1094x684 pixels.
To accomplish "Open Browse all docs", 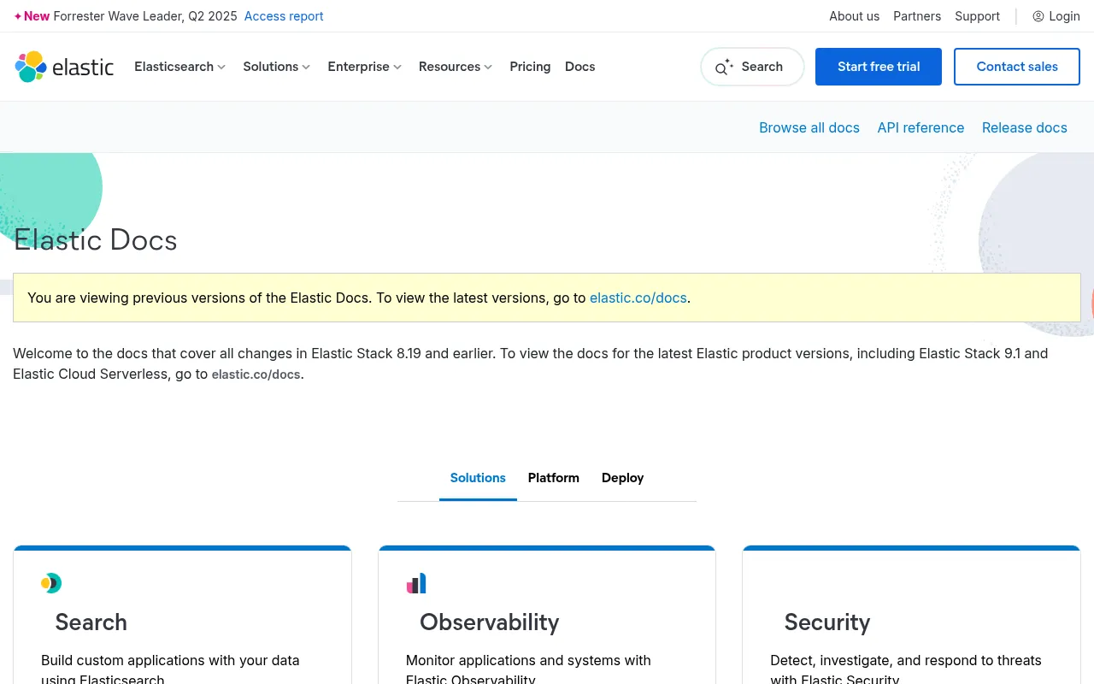I will click(x=809, y=127).
